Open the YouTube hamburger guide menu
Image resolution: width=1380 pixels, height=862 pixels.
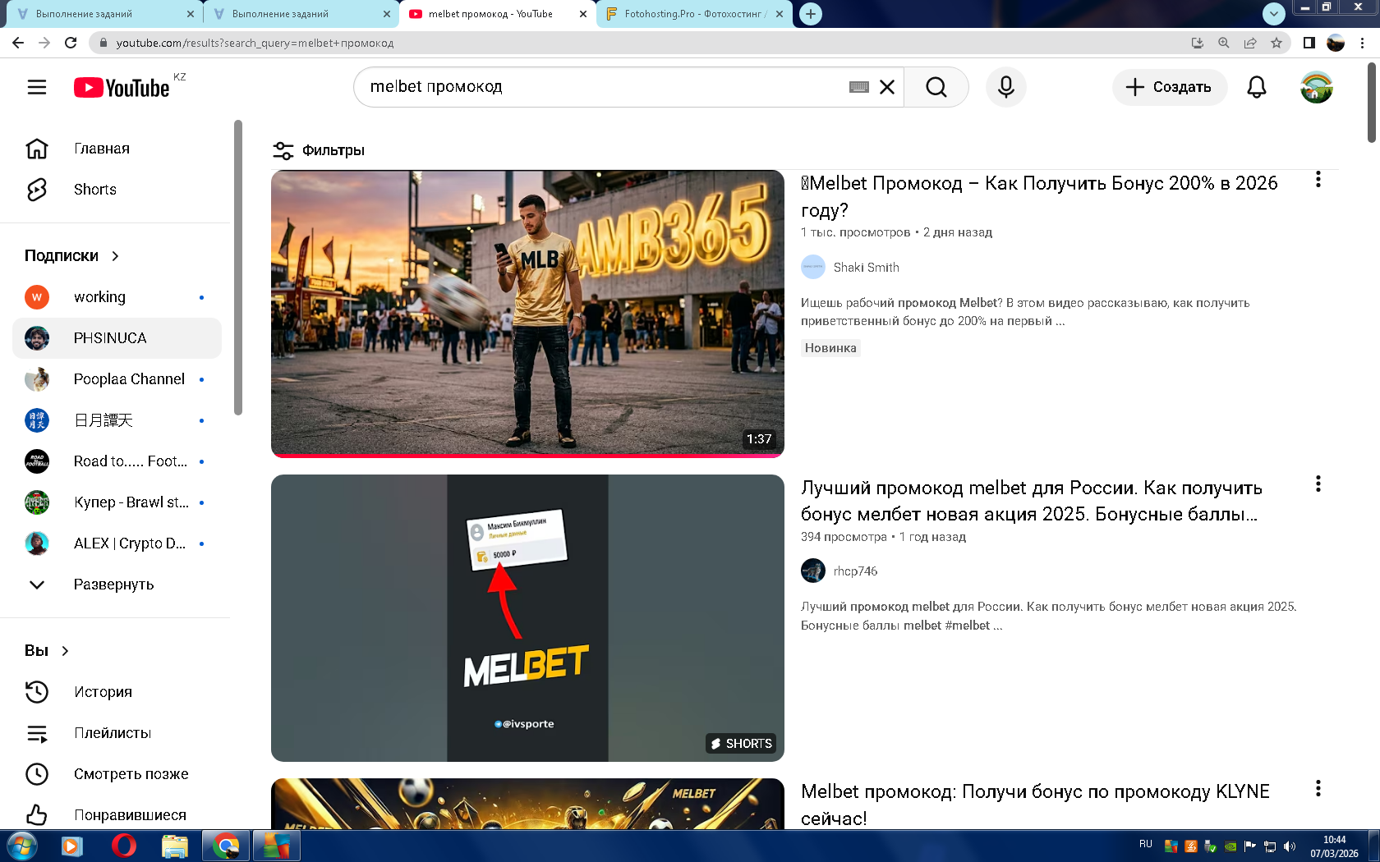37,87
